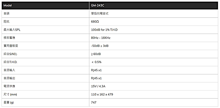Click the 音頭 row label
Image resolution: width=220 pixels, height=108 pixels.
pyautogui.click(x=6, y=14)
